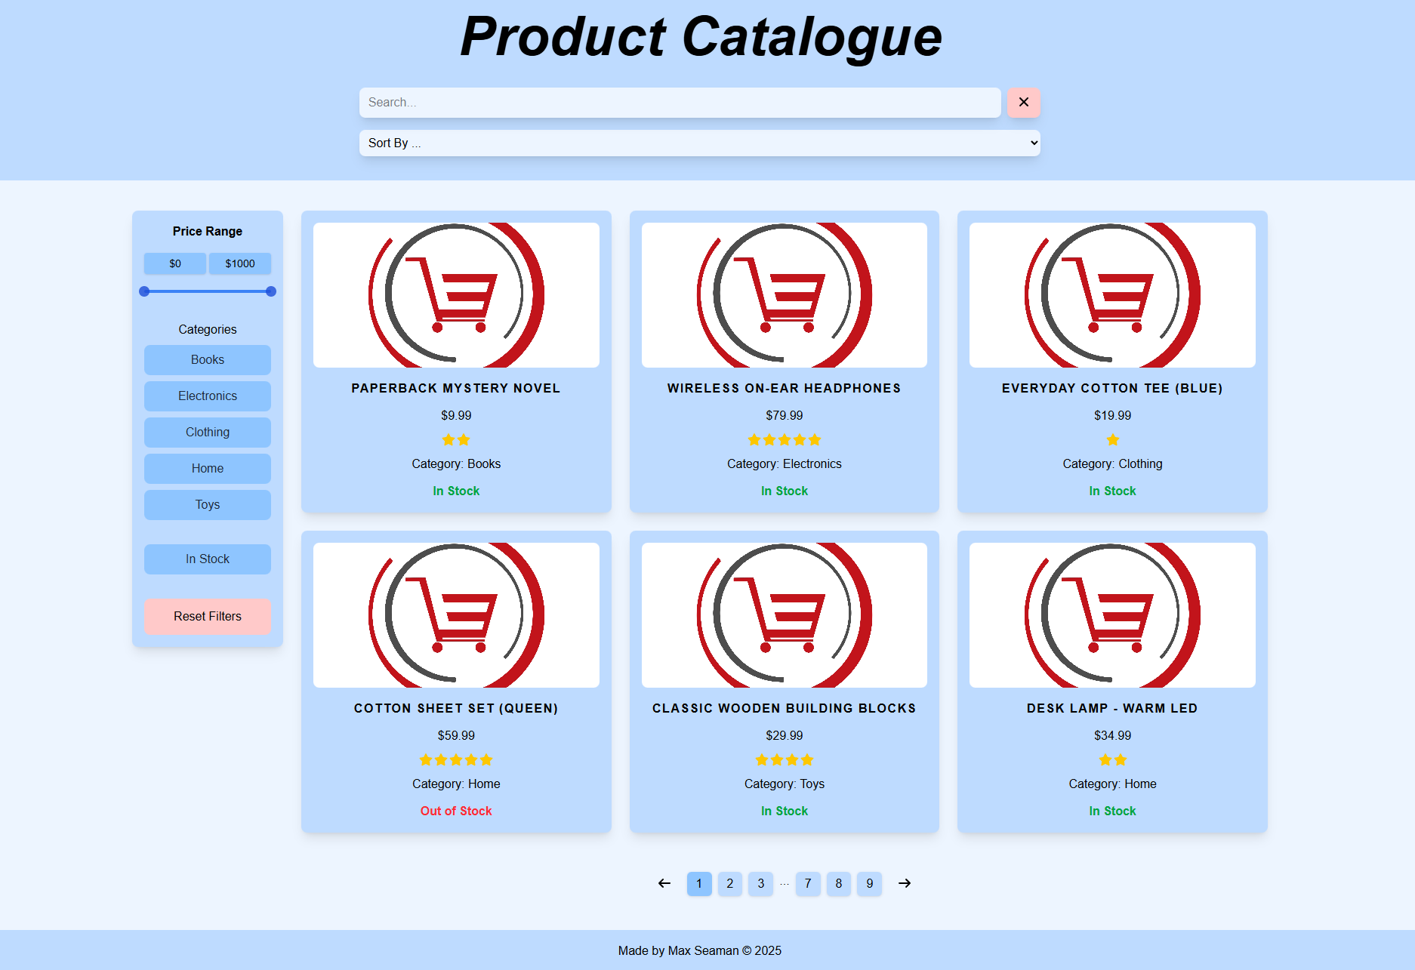
Task: Click the right price range slider handle
Action: tap(271, 291)
